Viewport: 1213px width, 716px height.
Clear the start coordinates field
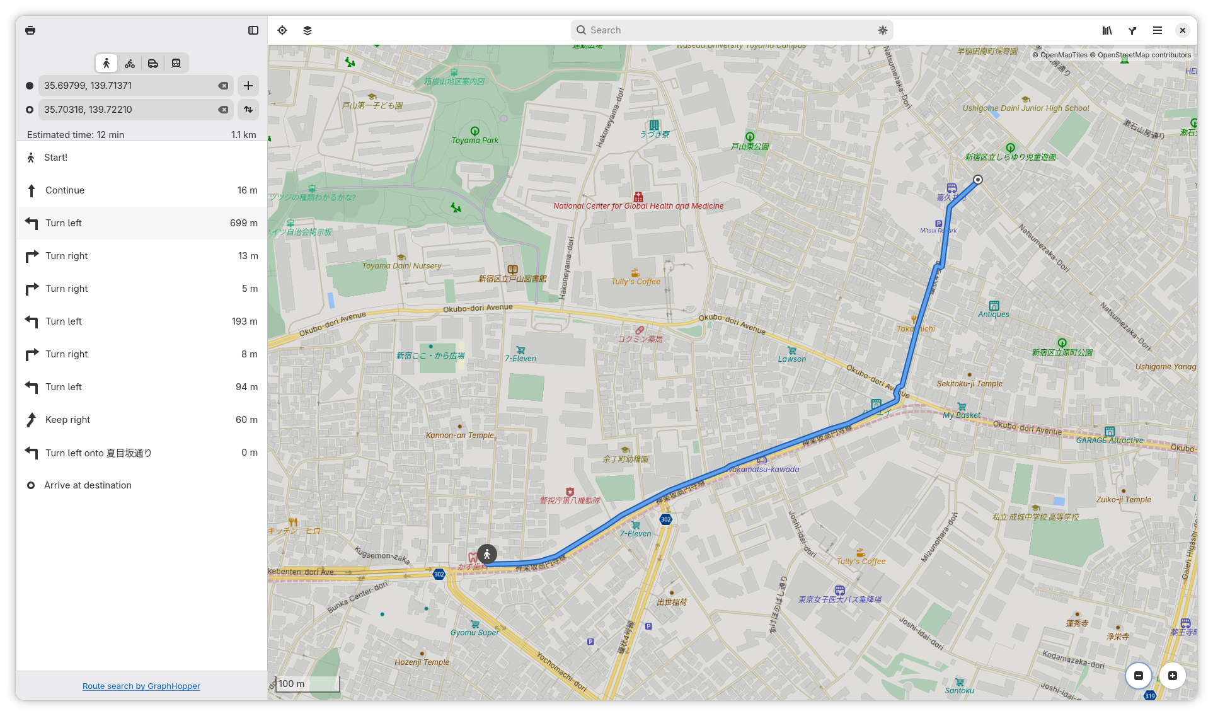[x=223, y=86]
